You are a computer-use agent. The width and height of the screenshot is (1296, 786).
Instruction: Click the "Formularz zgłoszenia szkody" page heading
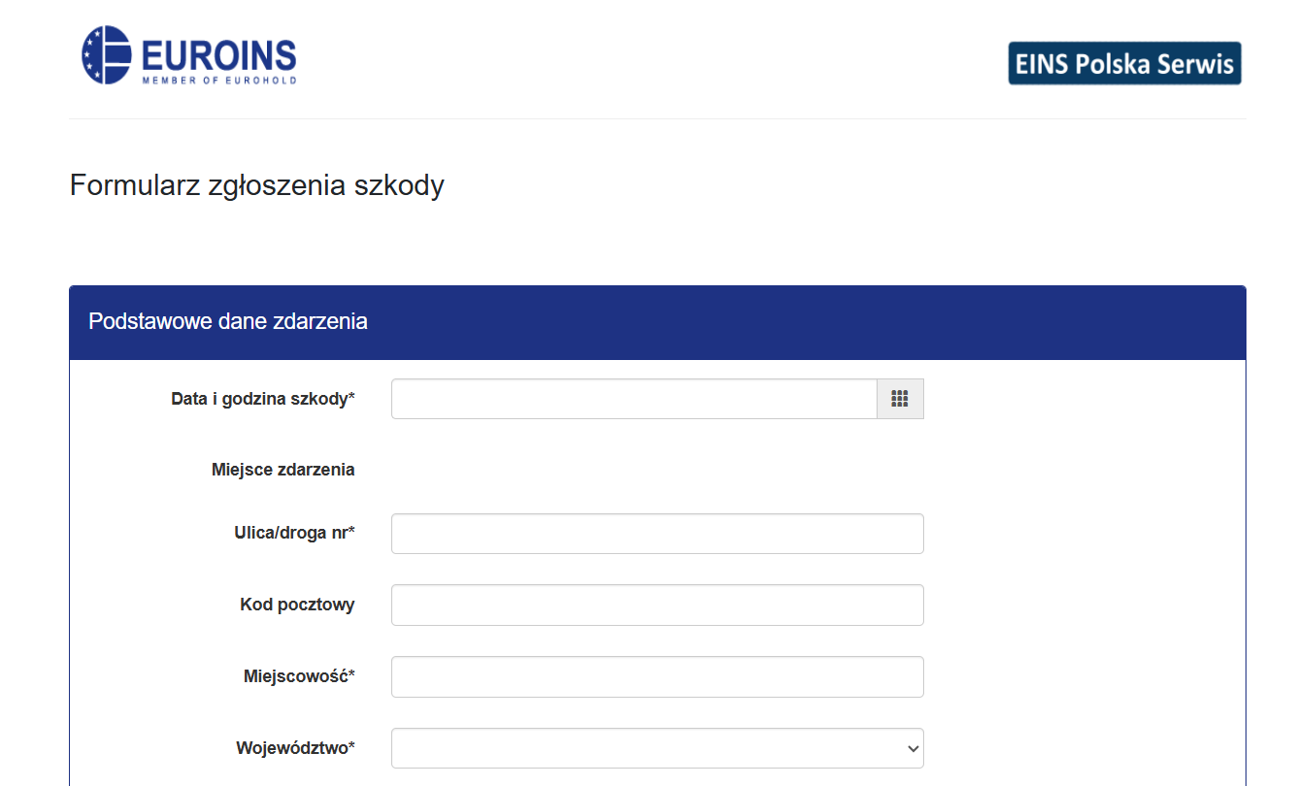click(257, 184)
